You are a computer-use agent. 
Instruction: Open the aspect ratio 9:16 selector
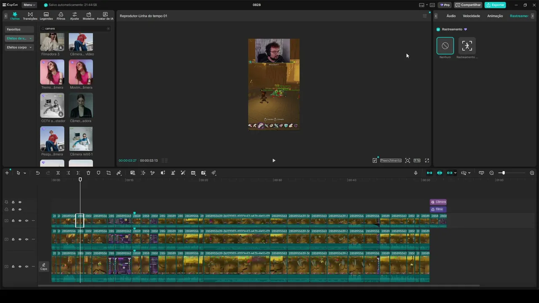tap(417, 160)
